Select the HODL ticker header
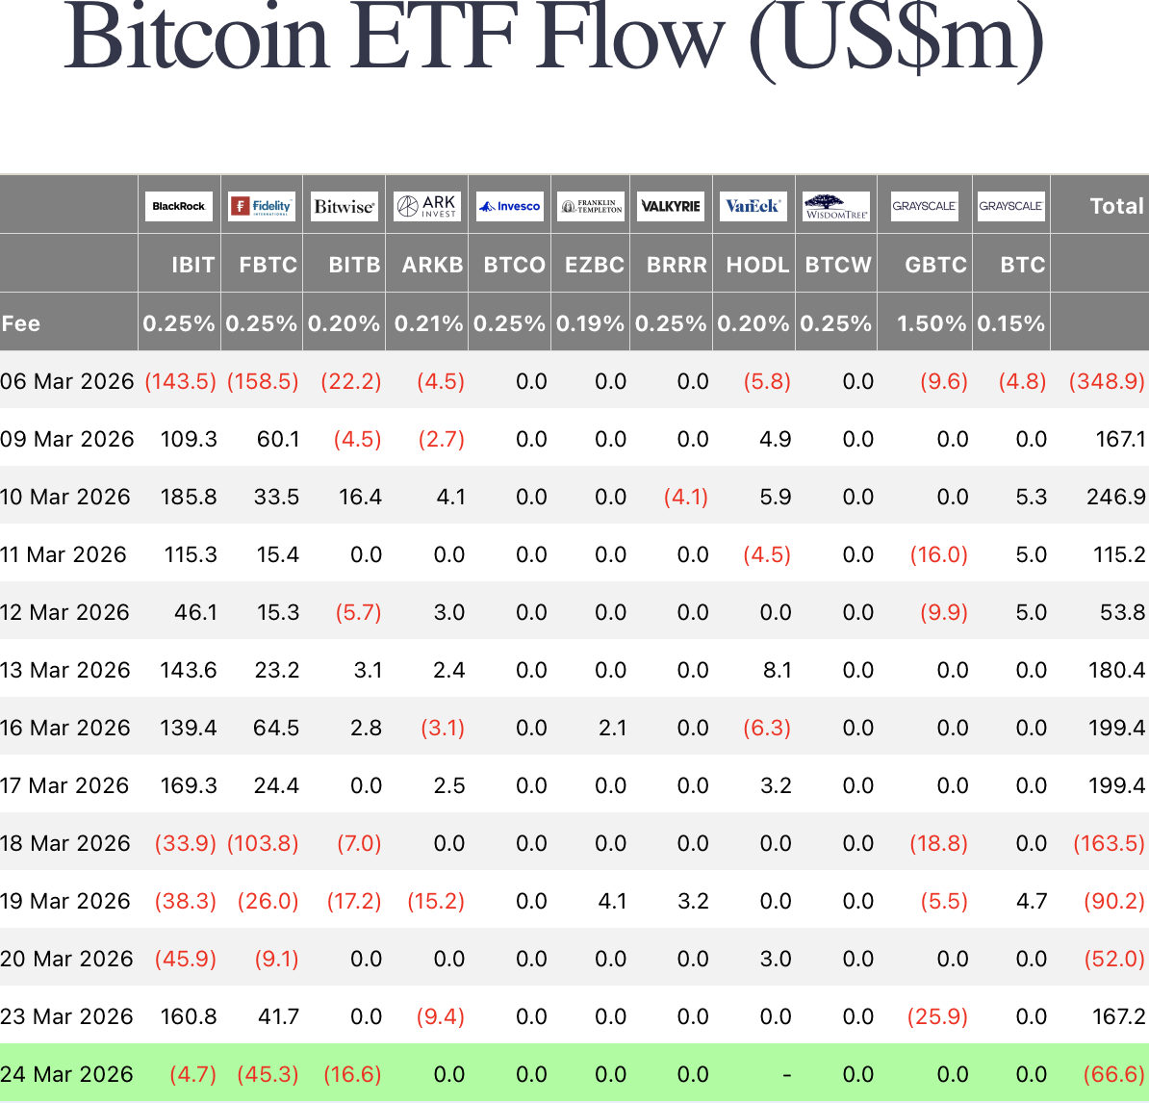The image size is (1149, 1103). (x=757, y=265)
